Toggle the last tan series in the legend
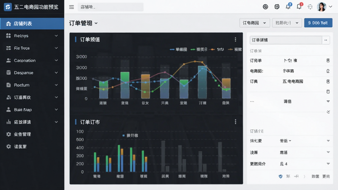This screenshot has width=338, height=190. [235, 49]
